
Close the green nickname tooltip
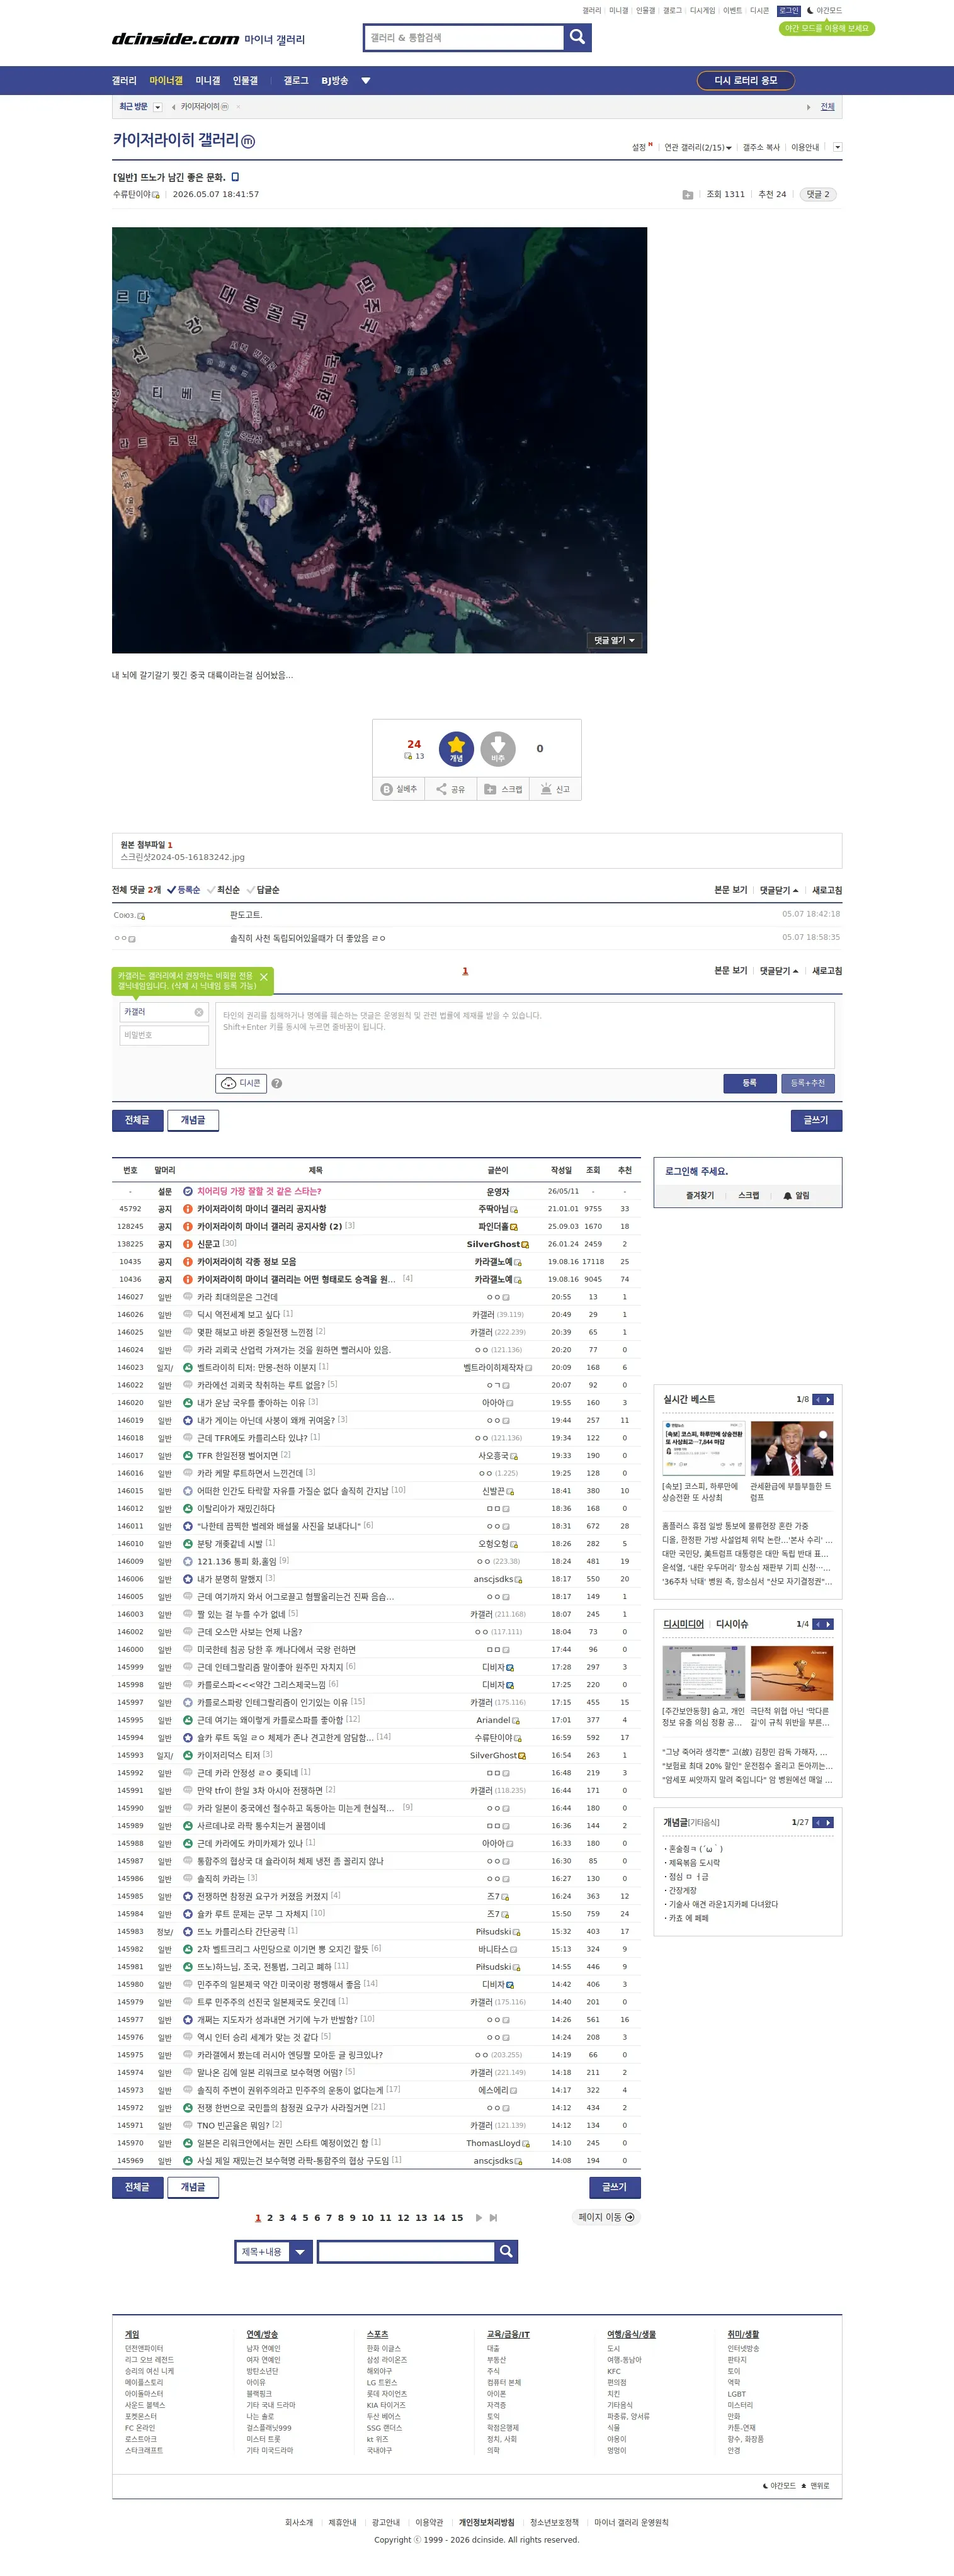pyautogui.click(x=264, y=977)
